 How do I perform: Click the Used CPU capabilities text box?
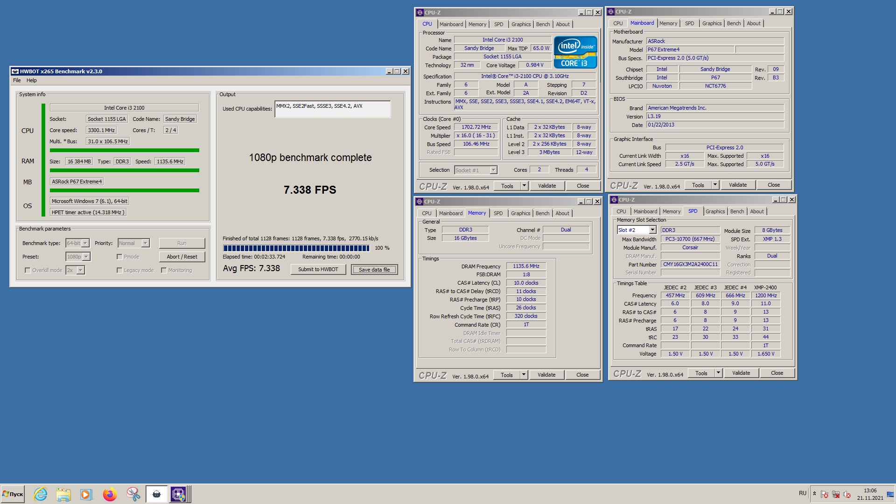tap(333, 109)
